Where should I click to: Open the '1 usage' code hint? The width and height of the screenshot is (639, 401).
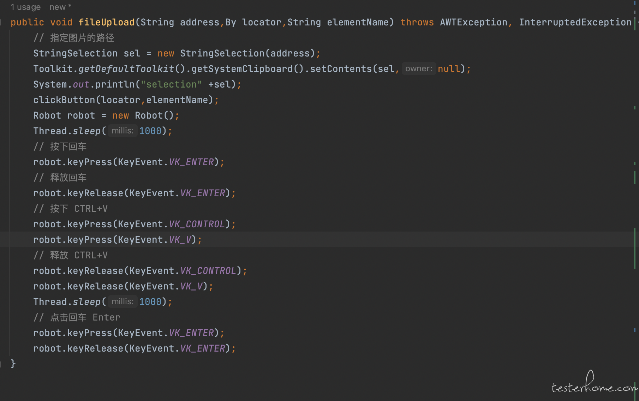[25, 7]
